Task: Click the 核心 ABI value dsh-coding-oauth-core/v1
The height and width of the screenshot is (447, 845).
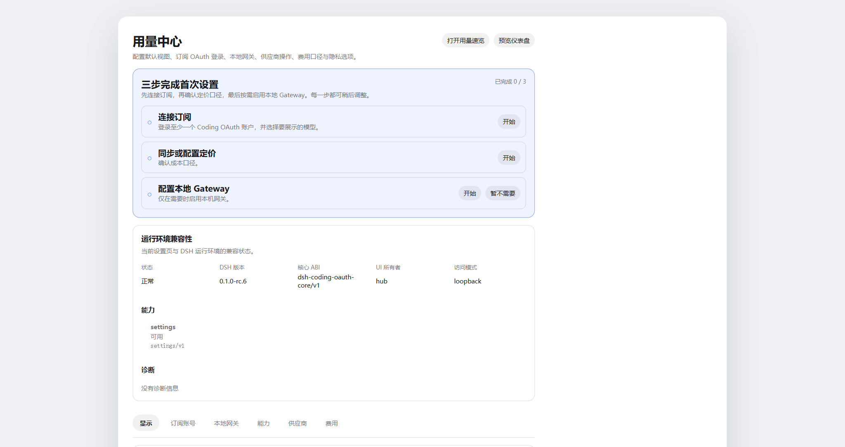Action: (326, 281)
